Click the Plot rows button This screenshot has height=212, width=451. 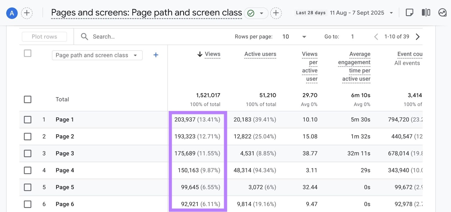tap(44, 37)
